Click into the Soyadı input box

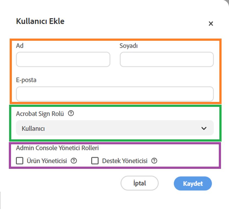point(166,59)
